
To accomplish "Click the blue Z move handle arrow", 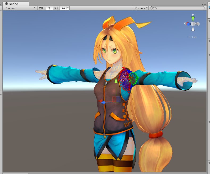I will (x=103, y=103).
